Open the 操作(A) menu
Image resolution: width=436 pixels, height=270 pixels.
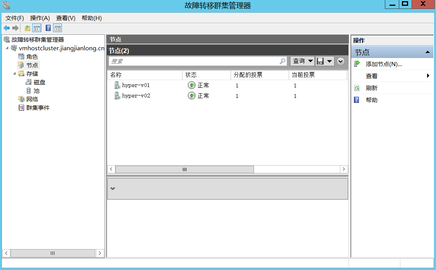click(40, 18)
